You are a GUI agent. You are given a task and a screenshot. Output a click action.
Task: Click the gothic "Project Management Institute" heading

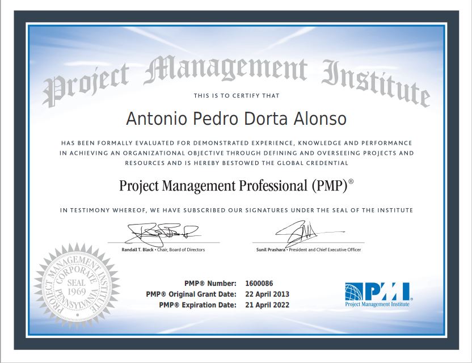[x=237, y=81]
